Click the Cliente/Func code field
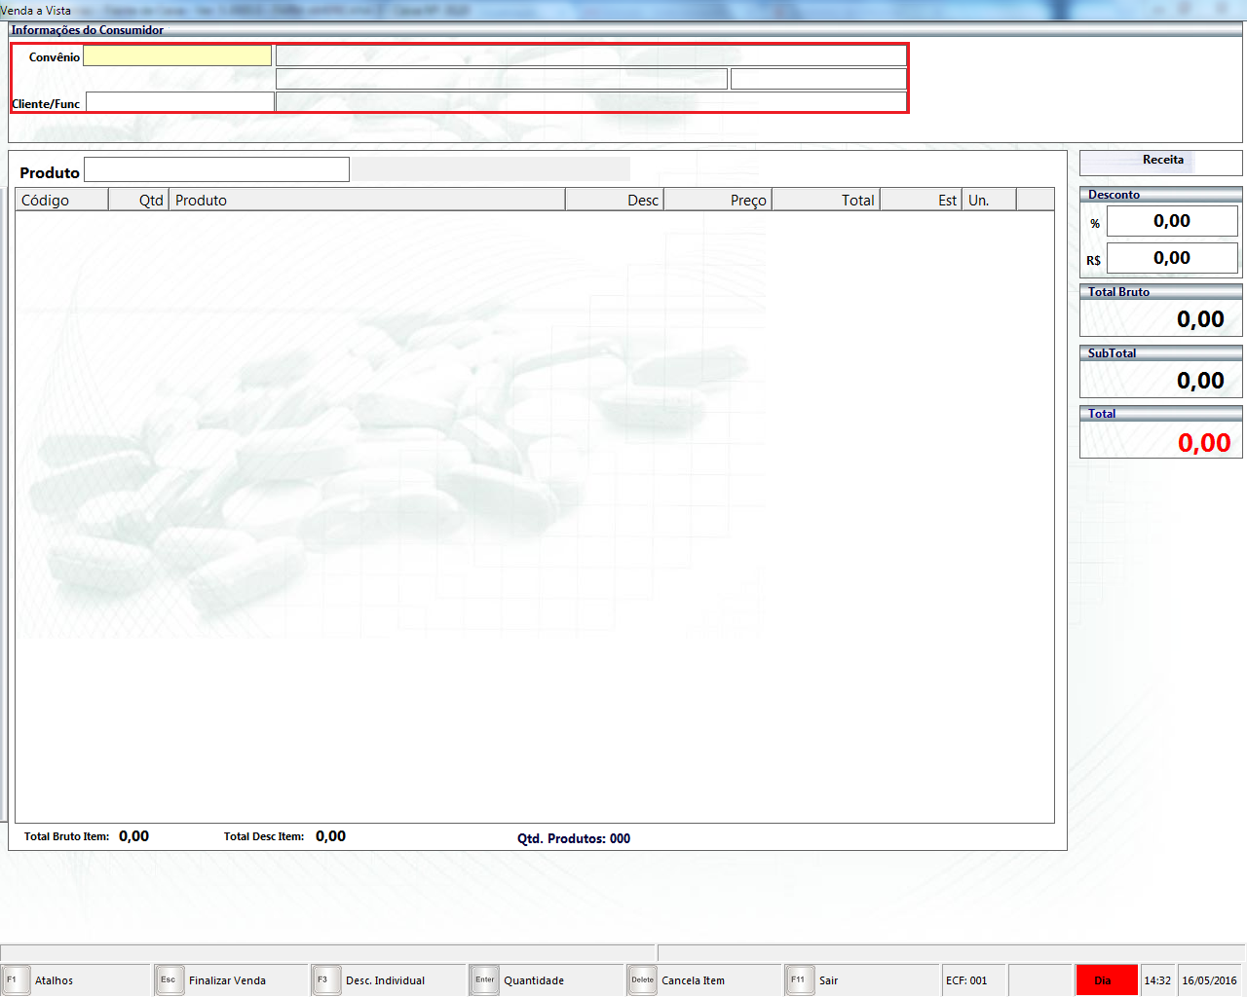Image resolution: width=1247 pixels, height=997 pixels. tap(180, 102)
